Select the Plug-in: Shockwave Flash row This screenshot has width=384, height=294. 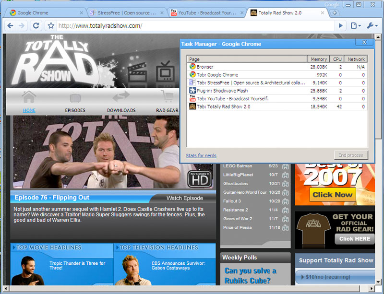tap(277, 91)
